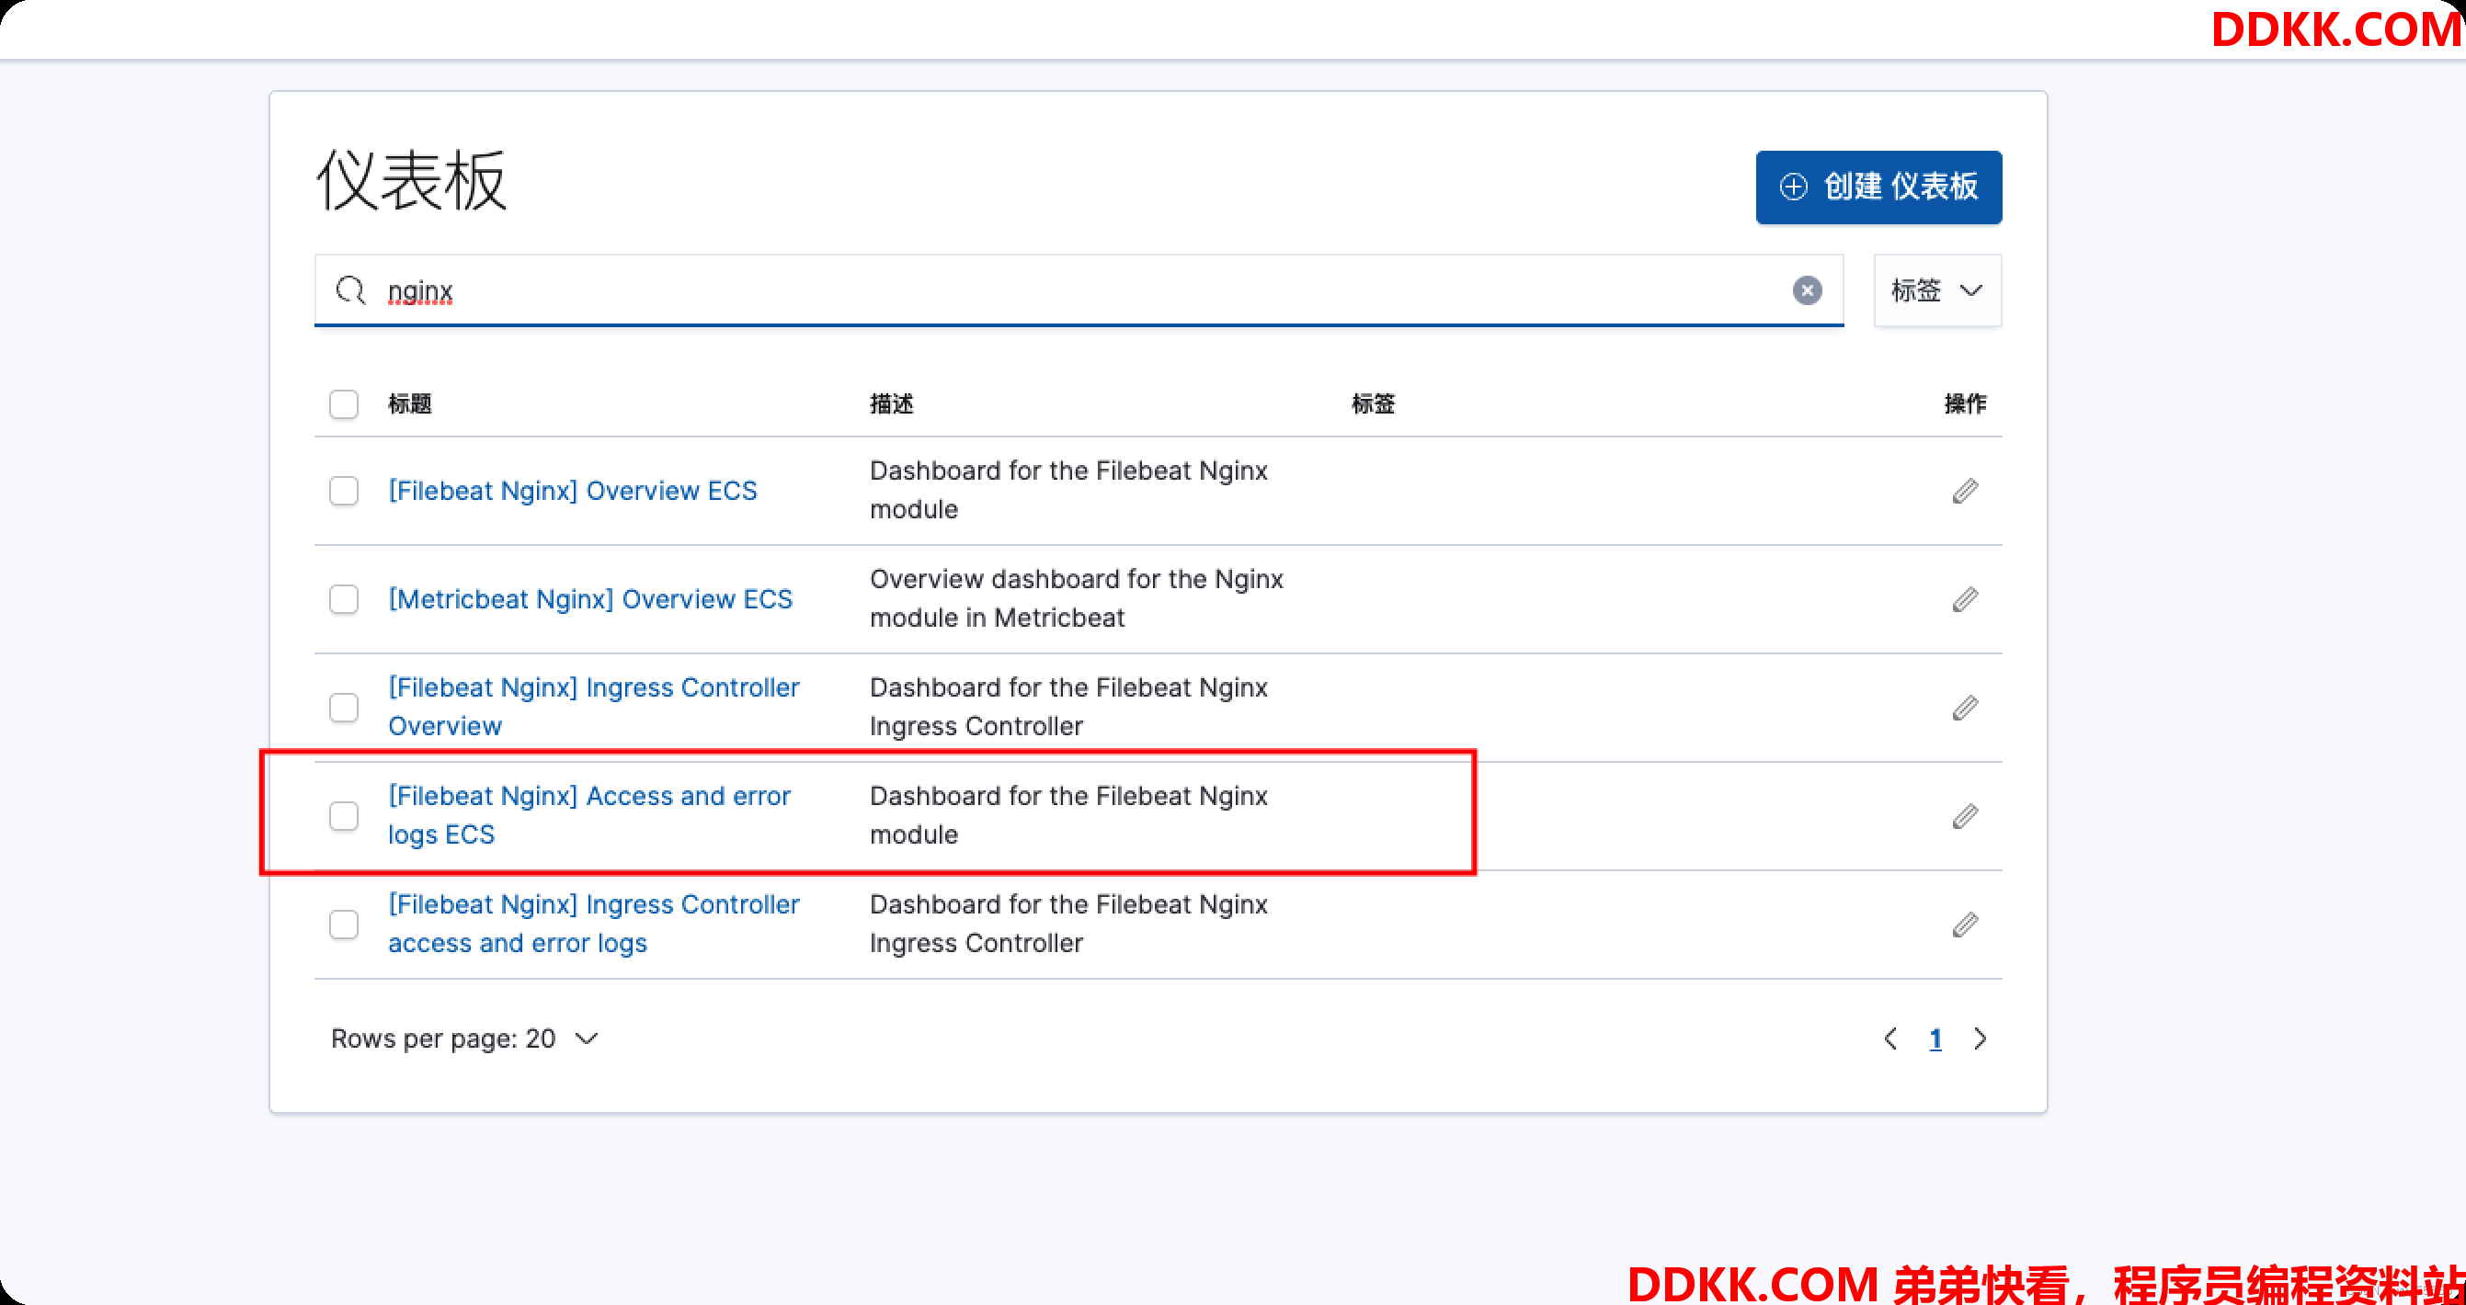
Task: Click the 仪表板 page heading
Action: pyautogui.click(x=411, y=180)
